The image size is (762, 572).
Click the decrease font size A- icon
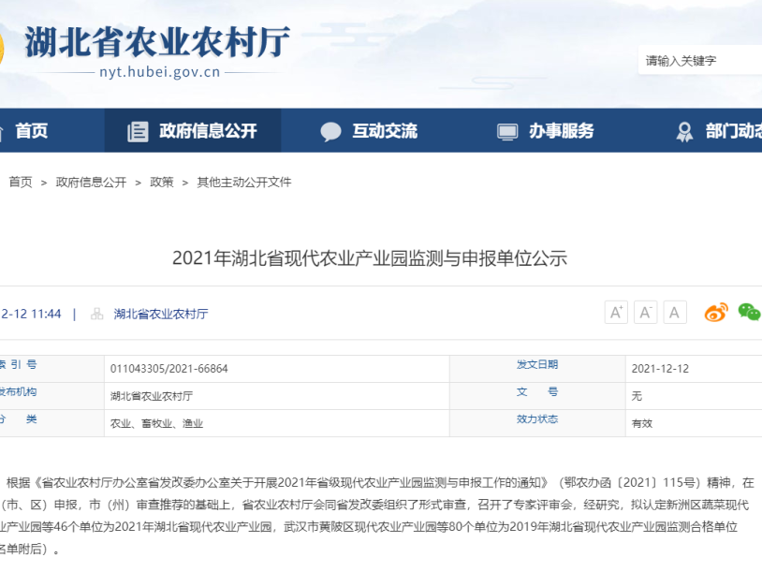click(645, 313)
